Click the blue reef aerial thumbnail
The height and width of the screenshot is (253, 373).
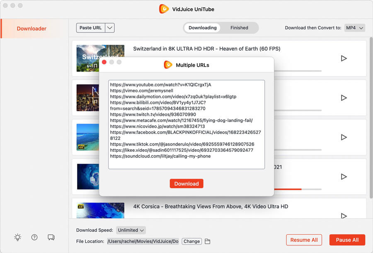pos(88,177)
